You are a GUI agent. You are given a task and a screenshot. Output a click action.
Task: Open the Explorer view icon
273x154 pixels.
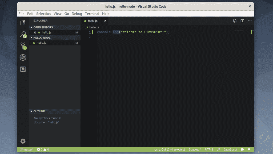(23, 23)
